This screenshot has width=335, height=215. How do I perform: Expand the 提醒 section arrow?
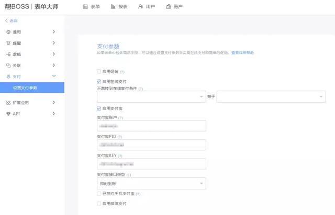pyautogui.click(x=54, y=43)
